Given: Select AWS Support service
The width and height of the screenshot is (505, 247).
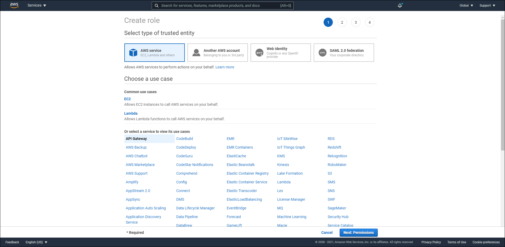Looking at the screenshot, I should (137, 173).
